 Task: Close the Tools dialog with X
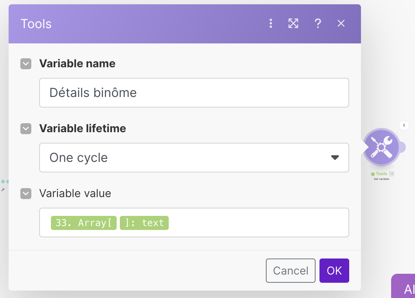coord(341,24)
